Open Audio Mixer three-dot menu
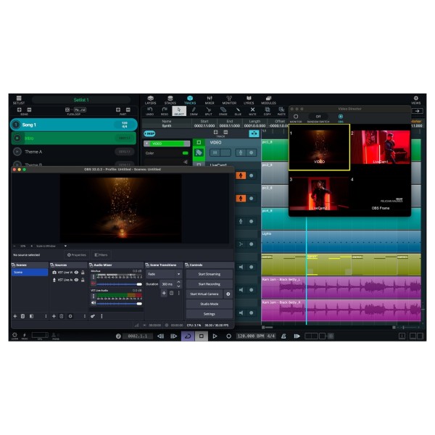The height and width of the screenshot is (435, 435). tap(101, 316)
